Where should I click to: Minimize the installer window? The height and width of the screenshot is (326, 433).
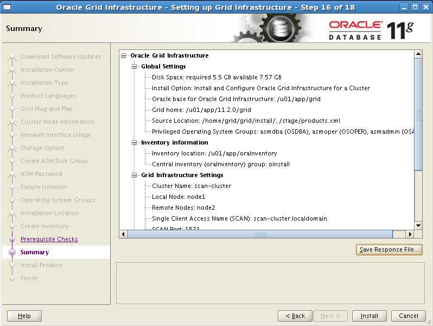coord(404,7)
